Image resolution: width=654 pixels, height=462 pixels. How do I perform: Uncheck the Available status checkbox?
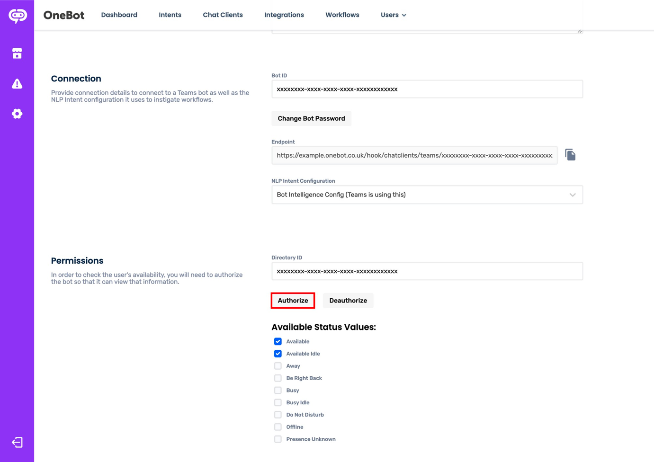click(278, 341)
